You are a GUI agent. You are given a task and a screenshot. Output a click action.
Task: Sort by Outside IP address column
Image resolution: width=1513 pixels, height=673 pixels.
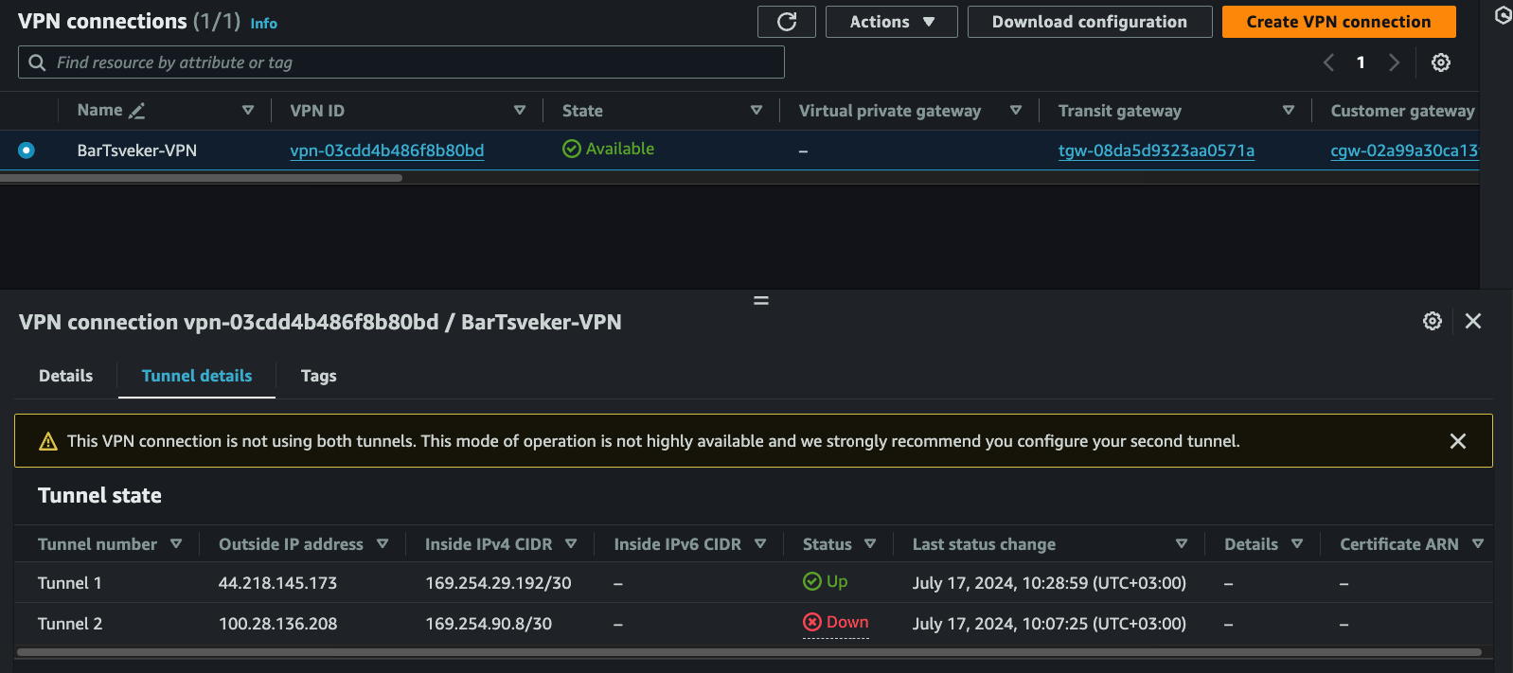point(383,544)
